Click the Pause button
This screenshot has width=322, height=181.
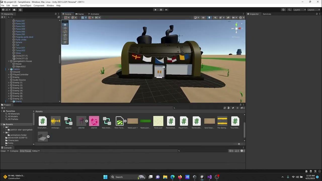(x=161, y=10)
